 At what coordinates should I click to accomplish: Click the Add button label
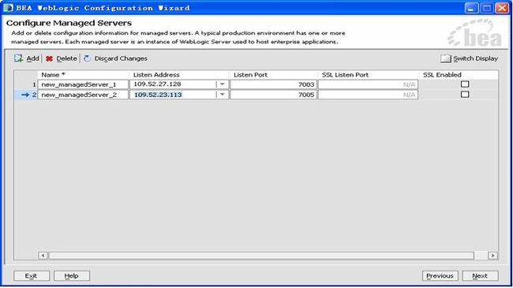[32, 58]
